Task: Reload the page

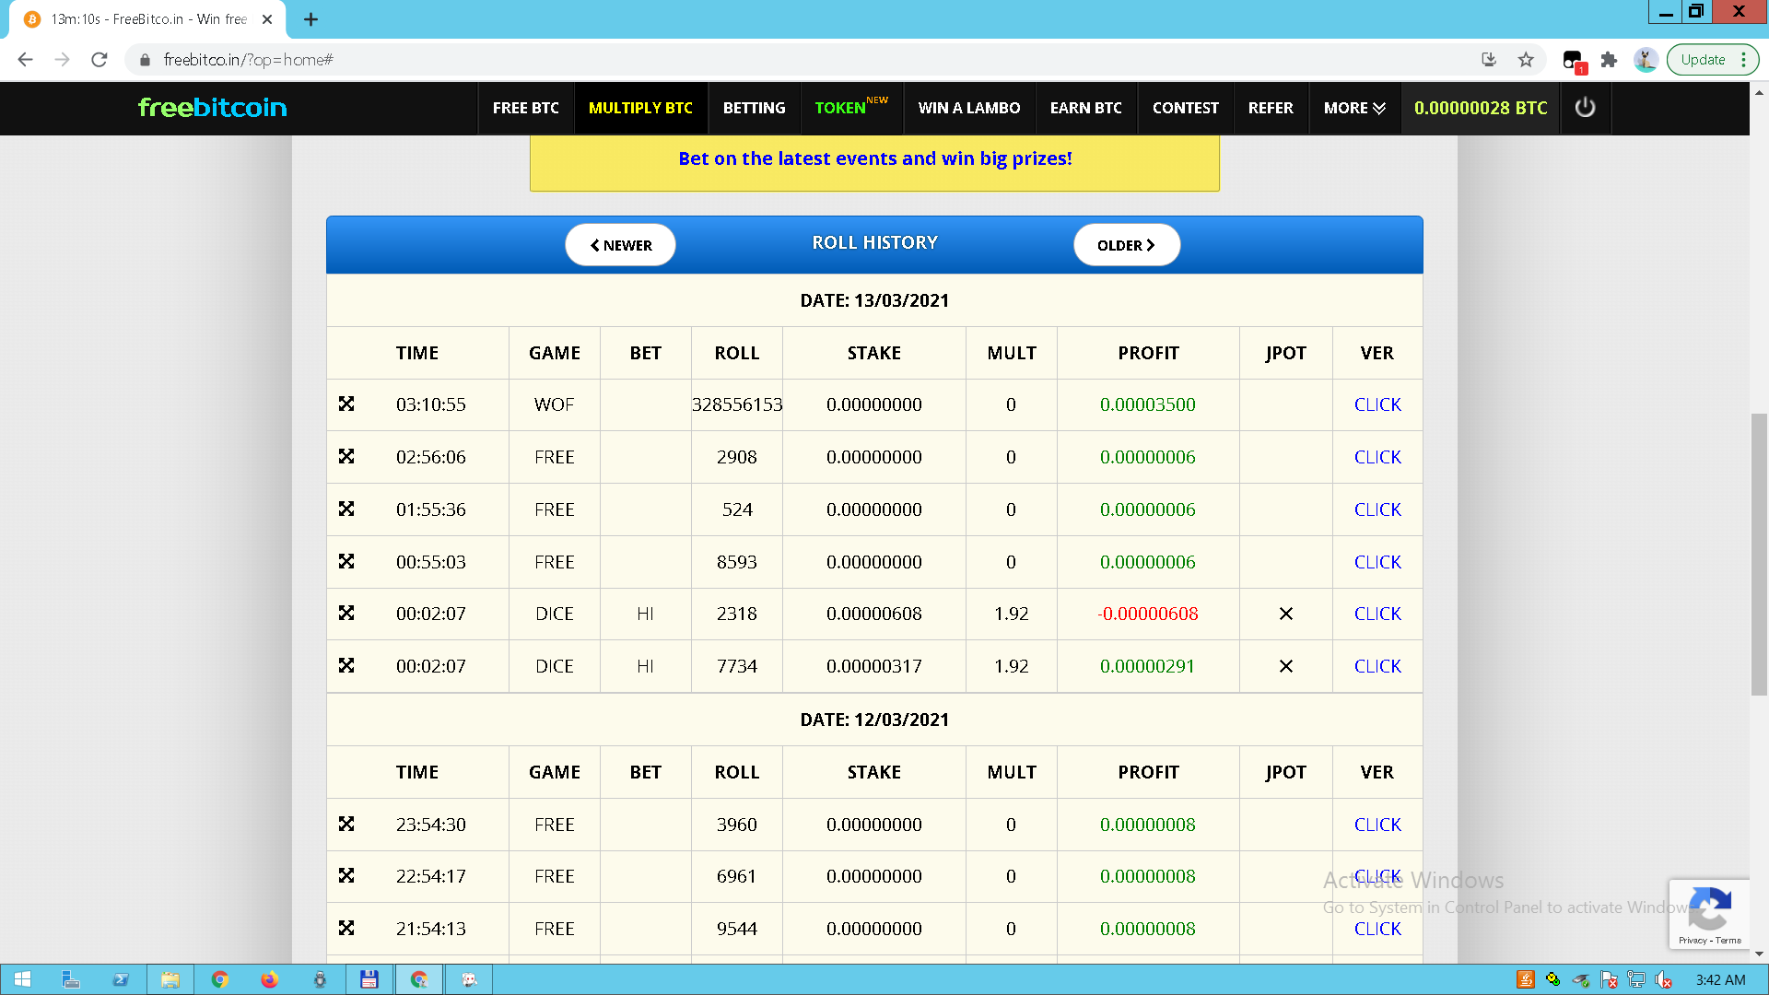Action: click(100, 60)
